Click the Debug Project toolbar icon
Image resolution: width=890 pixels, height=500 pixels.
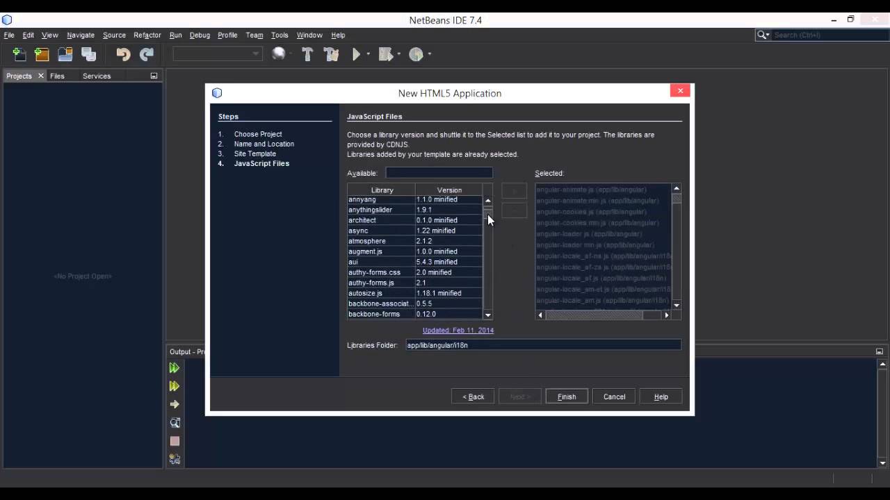[x=385, y=54]
